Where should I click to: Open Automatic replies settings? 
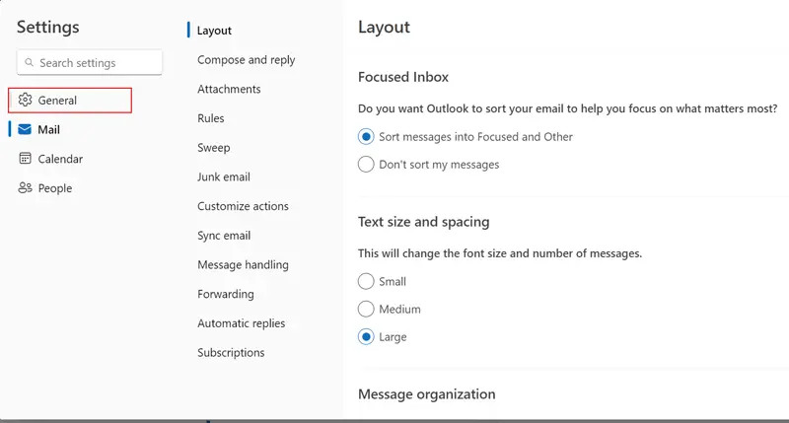point(241,323)
